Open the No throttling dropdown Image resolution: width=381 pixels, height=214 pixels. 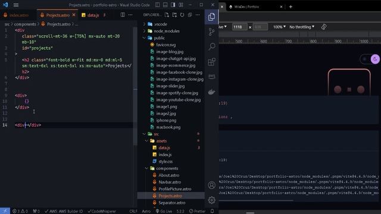pos(302,27)
